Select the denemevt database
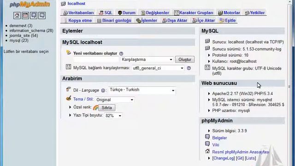 pos(21,26)
